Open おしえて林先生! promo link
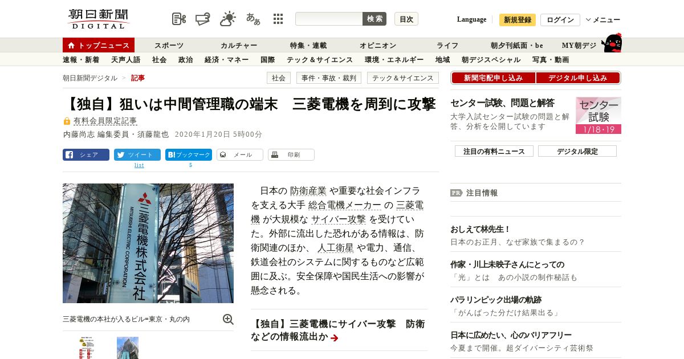The width and height of the screenshot is (684, 359). coord(481,229)
